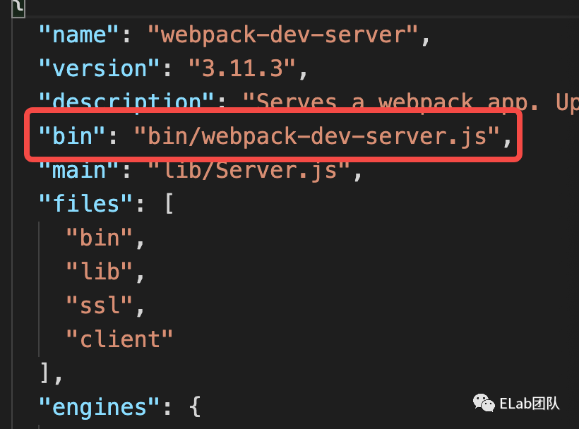
Task: Click the "engines" key
Action: pyautogui.click(x=99, y=407)
